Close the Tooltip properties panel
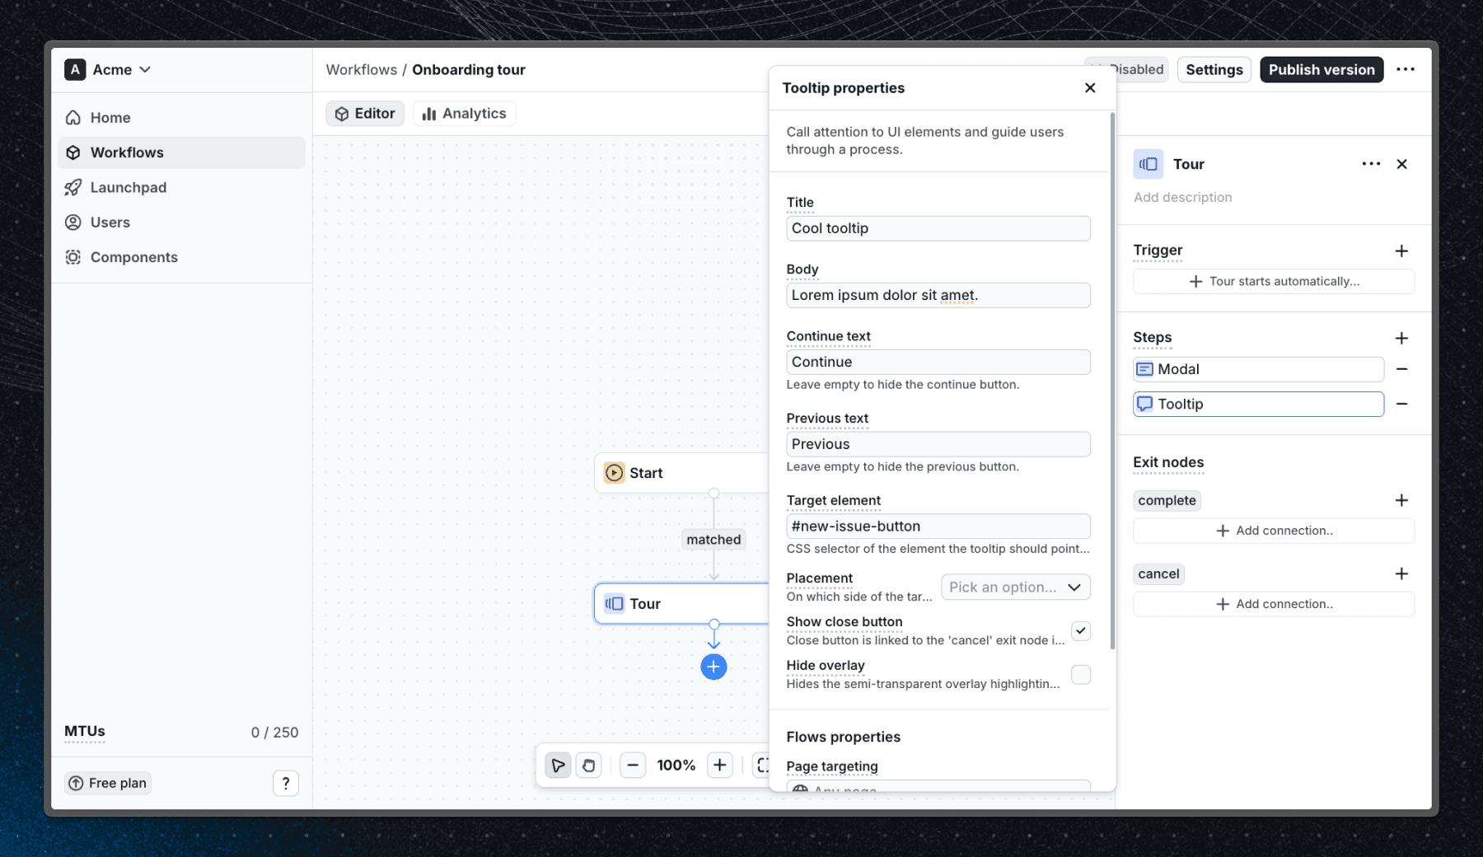This screenshot has height=857, width=1483. coord(1089,88)
